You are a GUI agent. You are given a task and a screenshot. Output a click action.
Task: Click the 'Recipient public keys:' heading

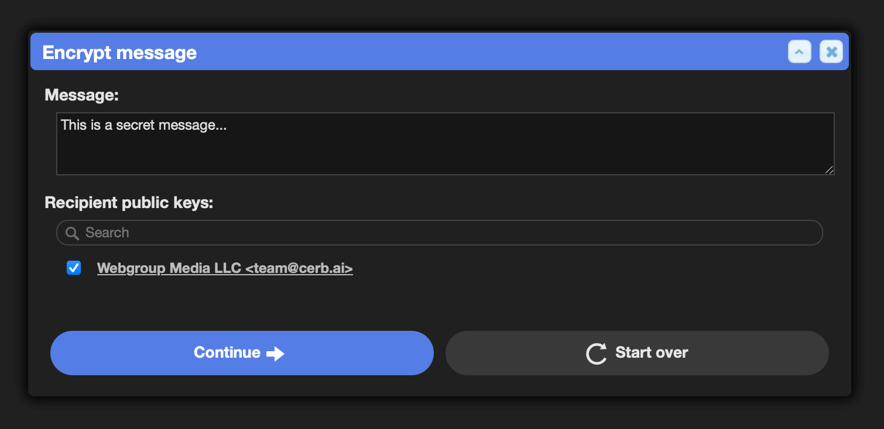pyautogui.click(x=129, y=203)
